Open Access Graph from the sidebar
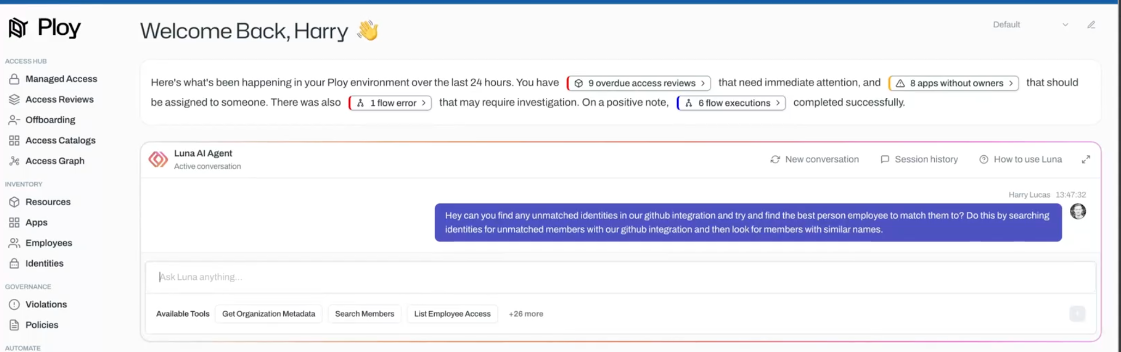This screenshot has width=1121, height=352. [54, 161]
